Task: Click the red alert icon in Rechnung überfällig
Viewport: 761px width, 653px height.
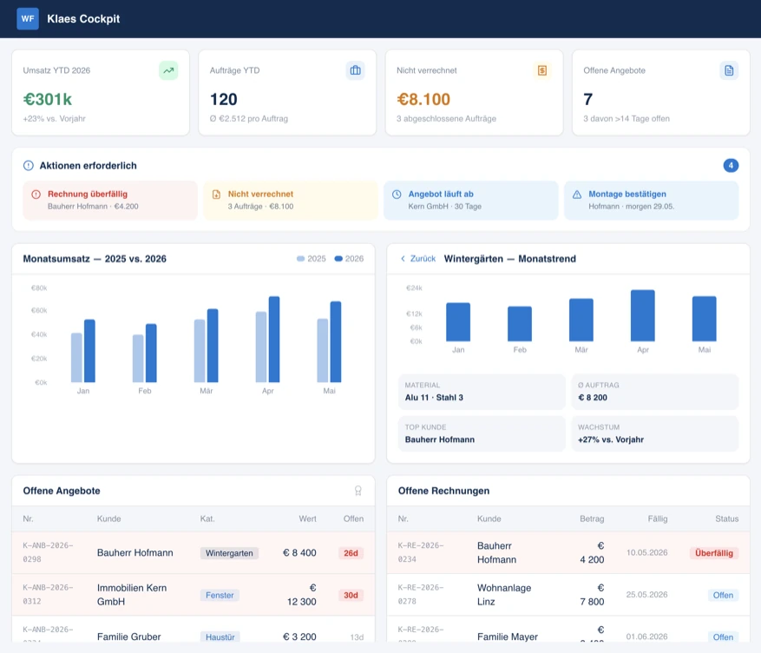Action: point(36,195)
